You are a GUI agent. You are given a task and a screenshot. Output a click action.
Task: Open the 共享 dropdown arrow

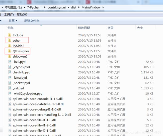16,21
